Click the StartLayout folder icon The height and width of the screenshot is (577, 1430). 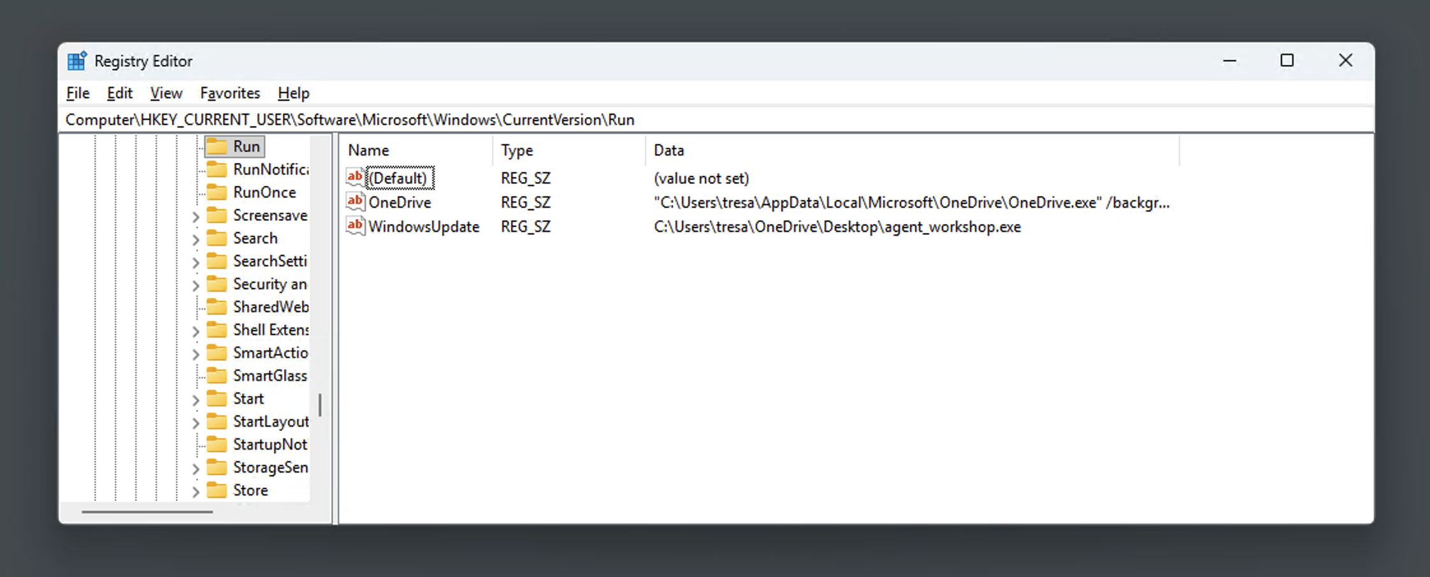[217, 422]
